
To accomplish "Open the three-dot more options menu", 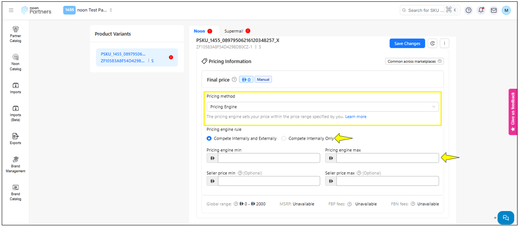I will point(444,43).
